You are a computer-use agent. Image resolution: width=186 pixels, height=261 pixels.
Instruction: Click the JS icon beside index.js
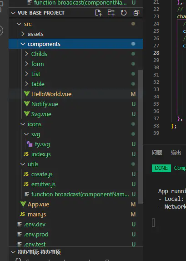click(26, 154)
